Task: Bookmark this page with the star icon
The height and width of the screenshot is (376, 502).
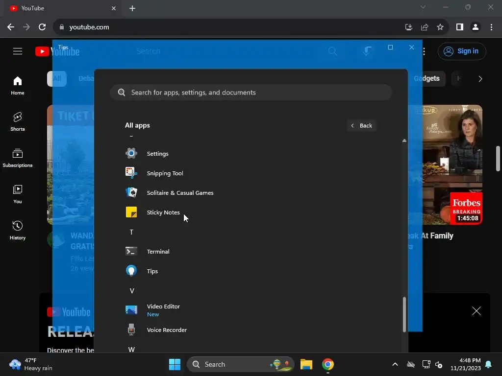Action: (440, 27)
